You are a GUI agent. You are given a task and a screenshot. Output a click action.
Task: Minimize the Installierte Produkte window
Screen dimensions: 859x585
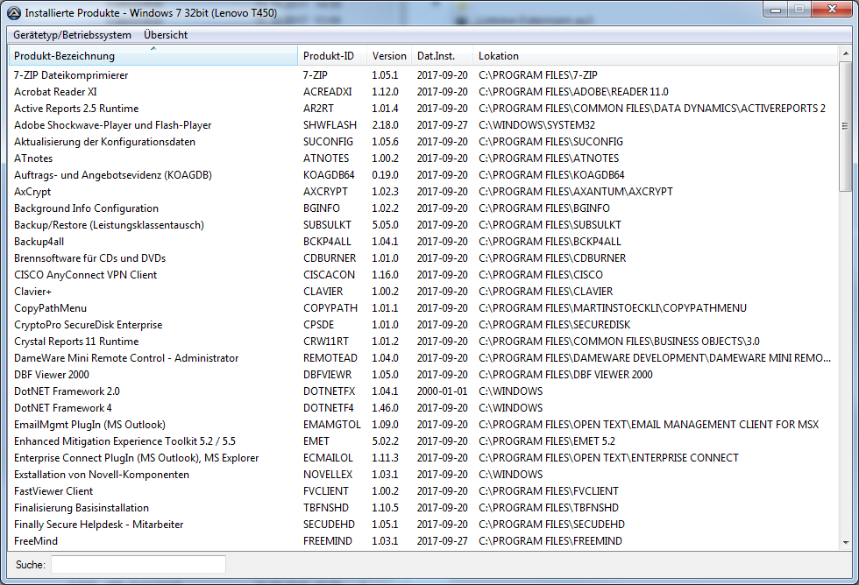(775, 8)
